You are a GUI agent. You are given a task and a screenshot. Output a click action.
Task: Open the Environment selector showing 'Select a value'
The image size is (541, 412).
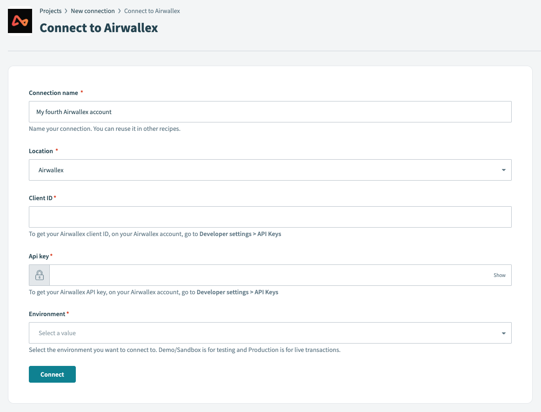click(270, 333)
